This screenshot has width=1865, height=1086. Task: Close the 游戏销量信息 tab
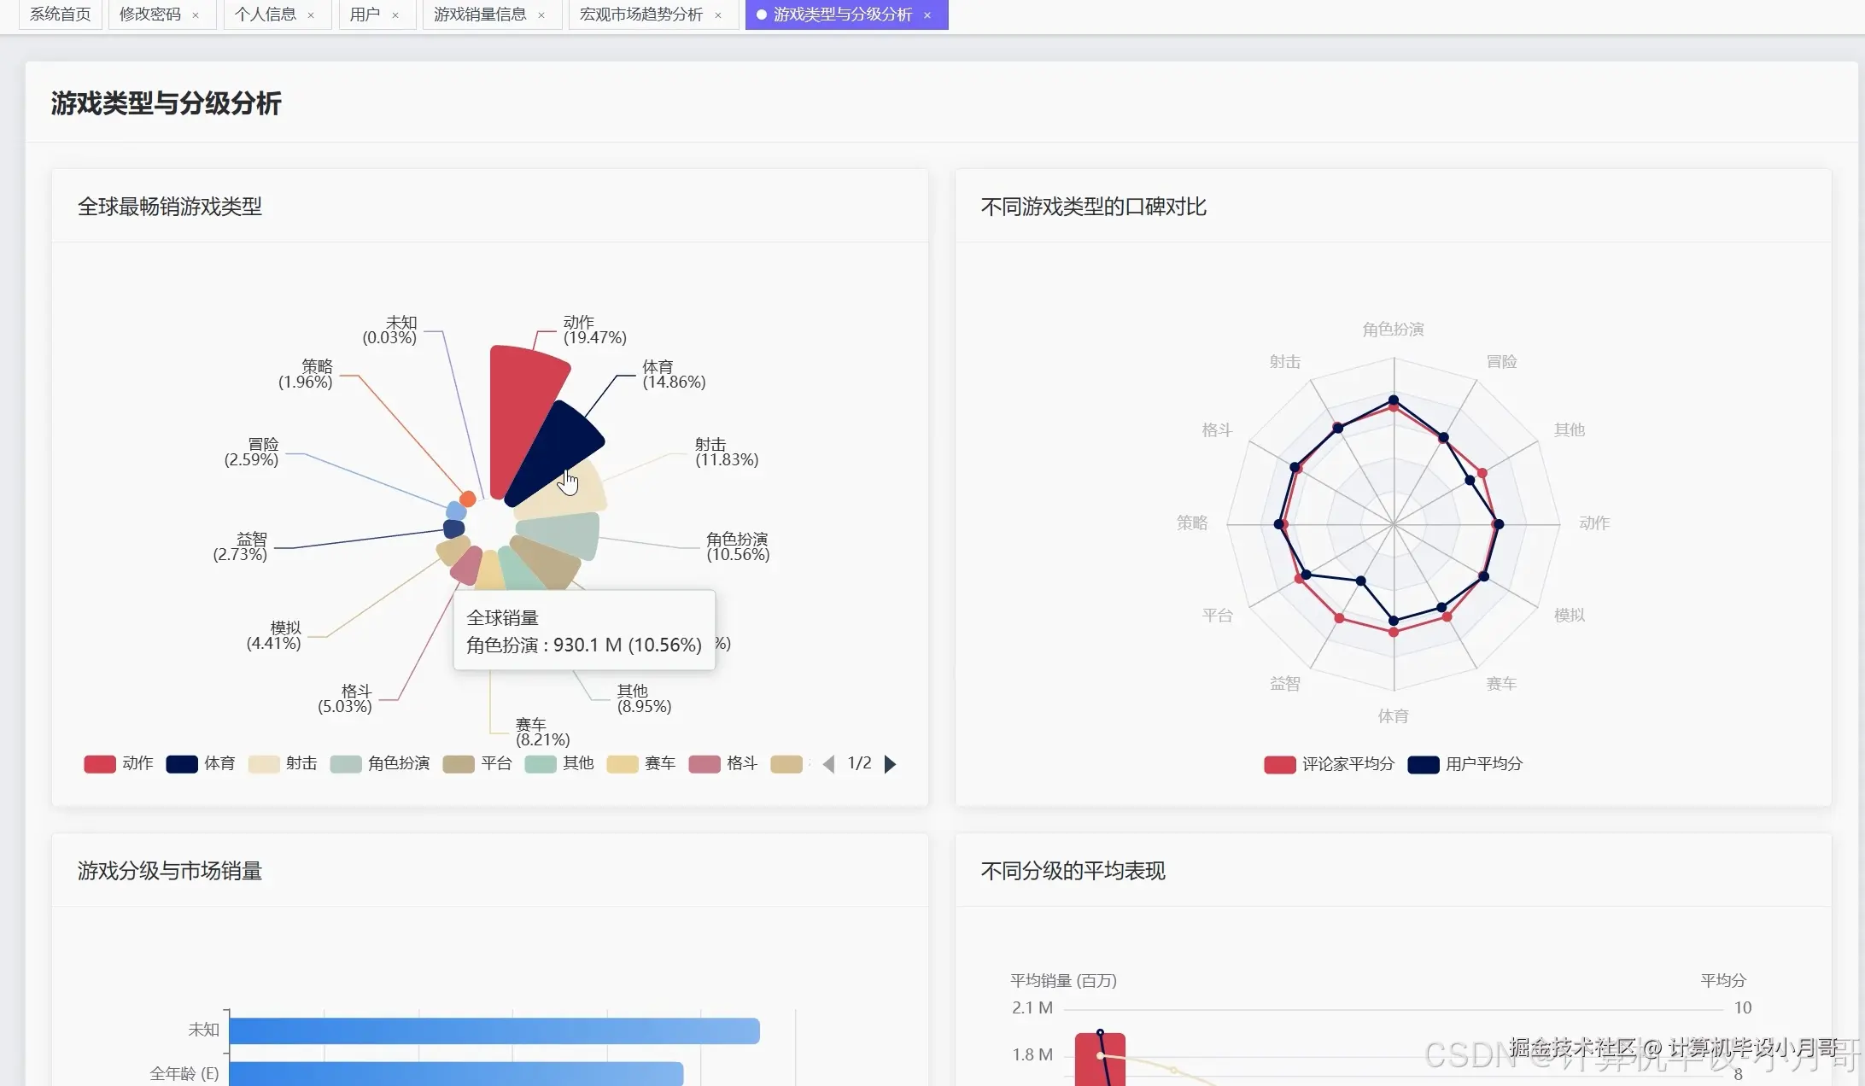tap(541, 15)
